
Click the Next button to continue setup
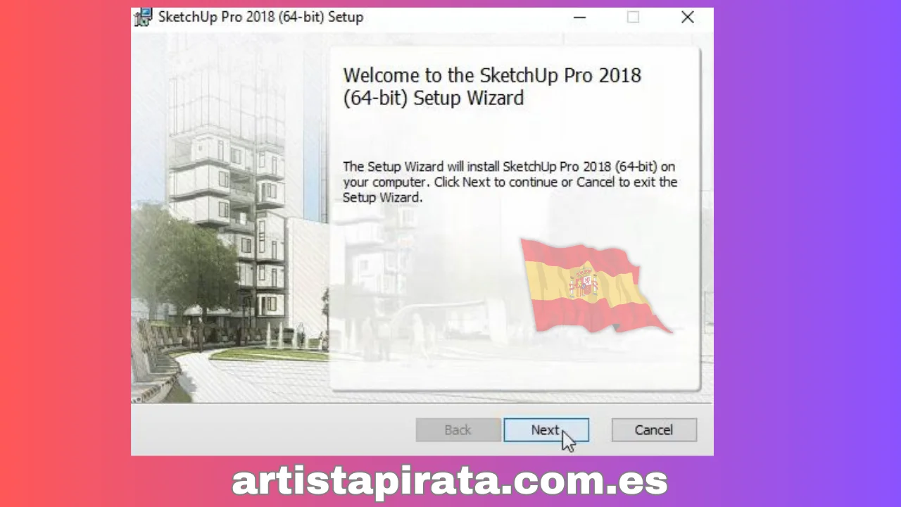tap(546, 430)
